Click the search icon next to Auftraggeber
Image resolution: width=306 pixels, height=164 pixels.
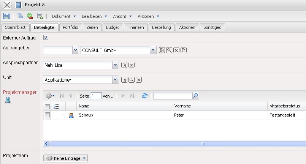[169, 50]
